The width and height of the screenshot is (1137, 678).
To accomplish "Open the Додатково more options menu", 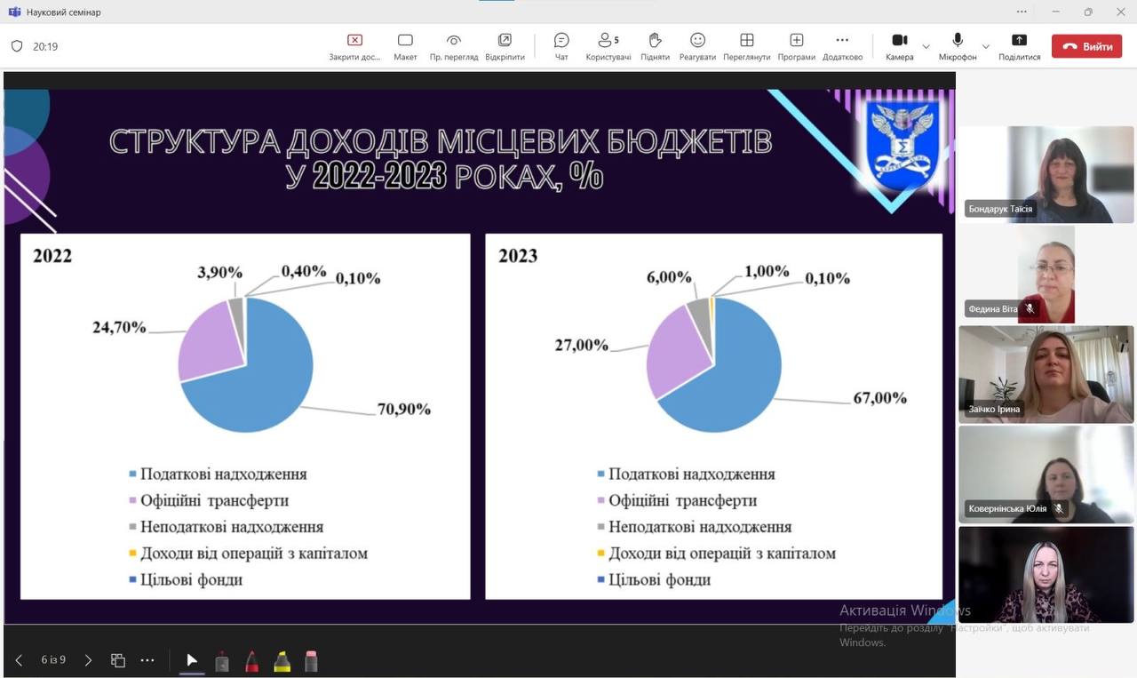I will click(x=842, y=46).
